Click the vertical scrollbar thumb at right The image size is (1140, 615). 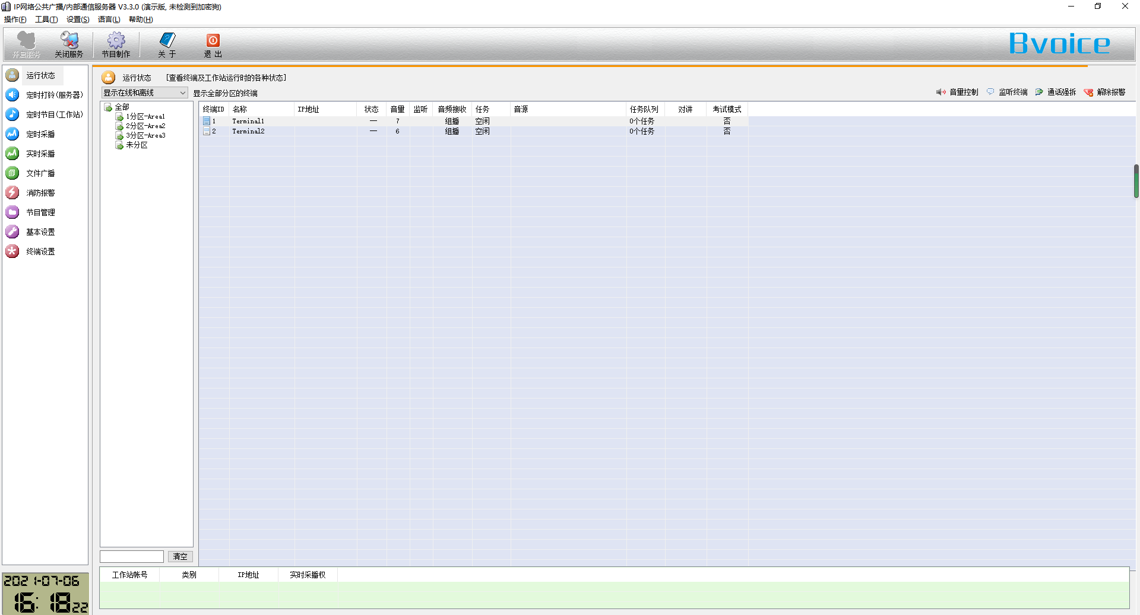click(x=1136, y=181)
